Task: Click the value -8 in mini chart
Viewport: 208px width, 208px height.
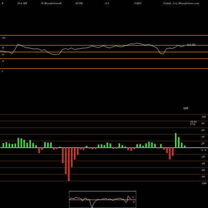Action: pyautogui.click(x=133, y=202)
